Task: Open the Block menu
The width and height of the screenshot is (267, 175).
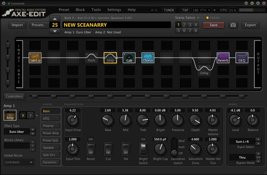Action: tap(80, 10)
